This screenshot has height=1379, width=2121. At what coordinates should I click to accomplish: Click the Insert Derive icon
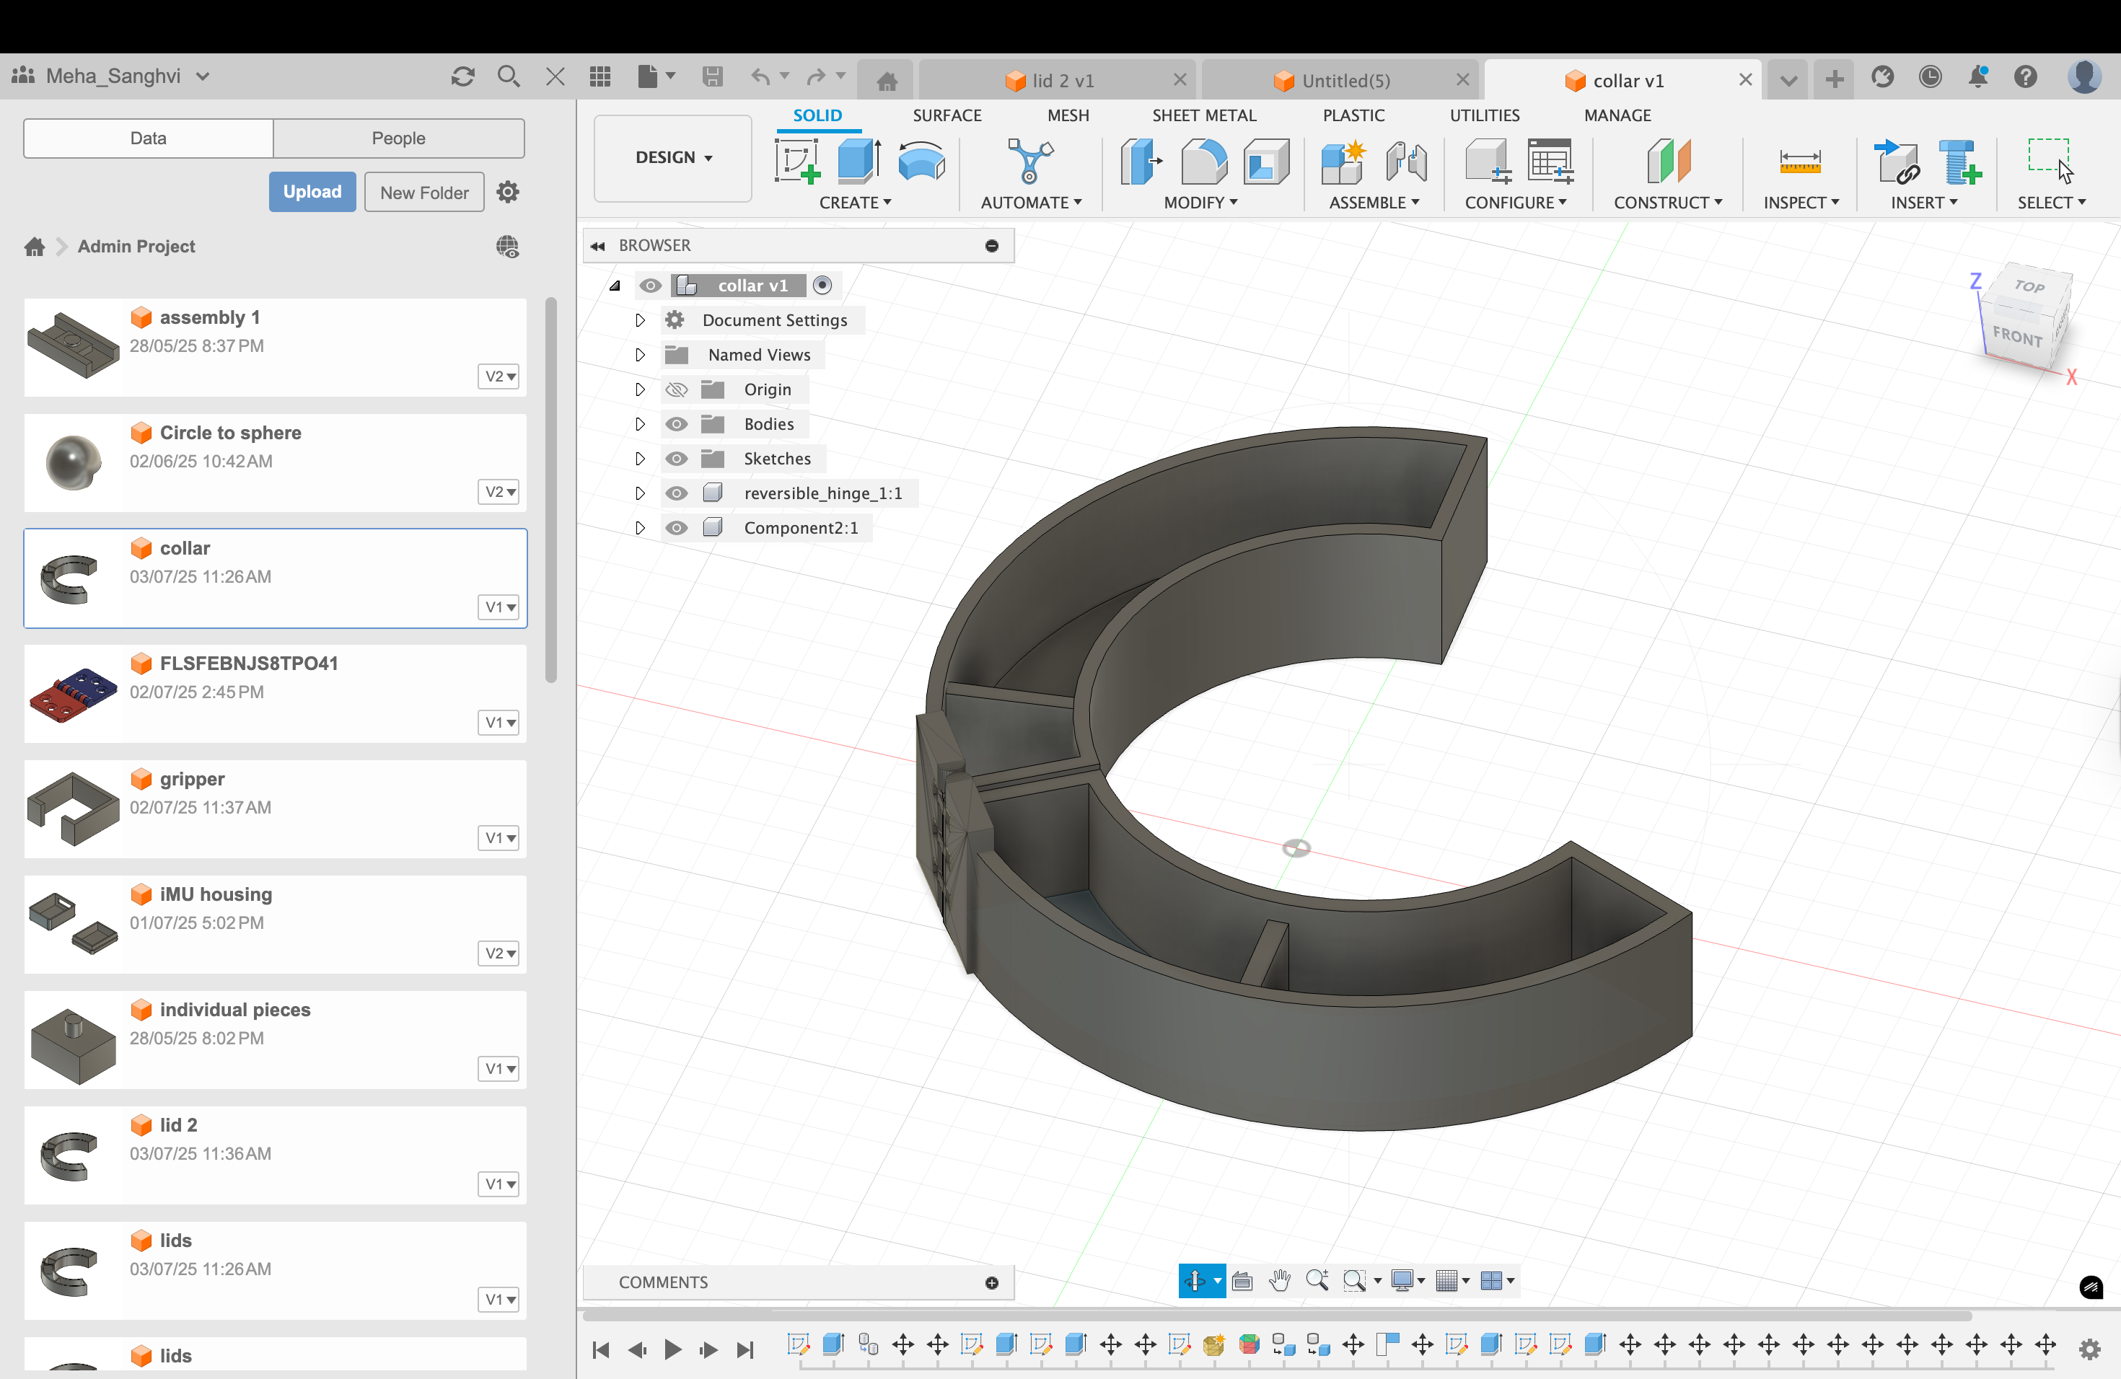(x=1895, y=162)
